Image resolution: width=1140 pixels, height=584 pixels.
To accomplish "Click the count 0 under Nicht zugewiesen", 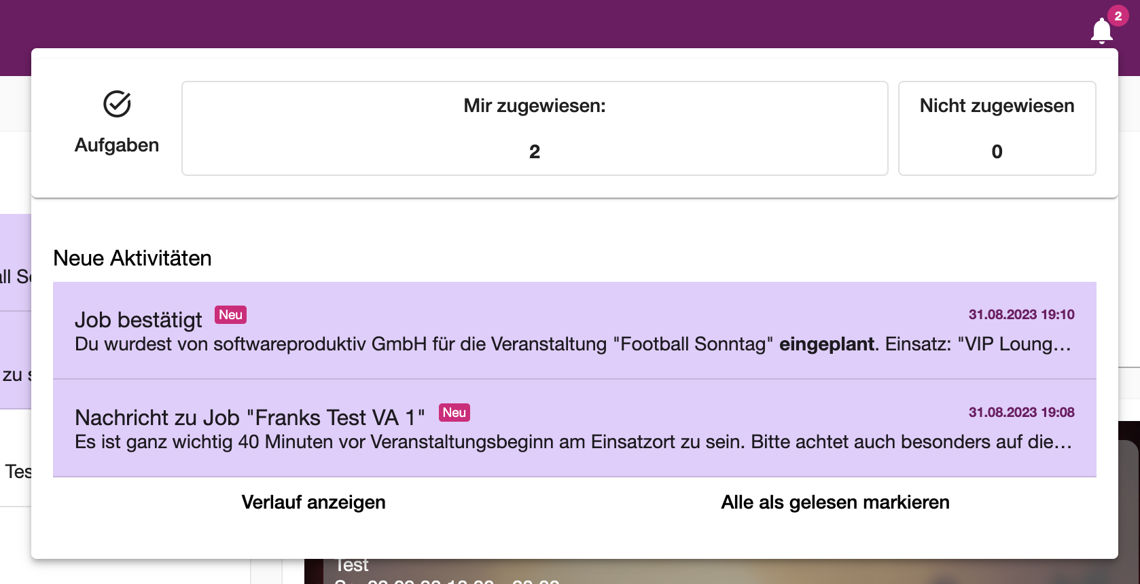I will (997, 151).
